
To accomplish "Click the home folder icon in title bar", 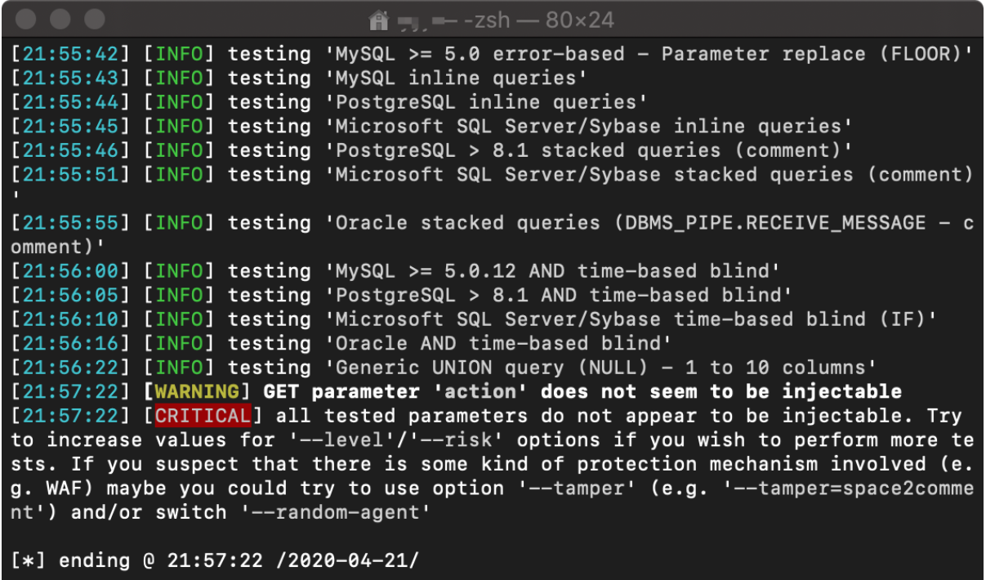I will (377, 19).
